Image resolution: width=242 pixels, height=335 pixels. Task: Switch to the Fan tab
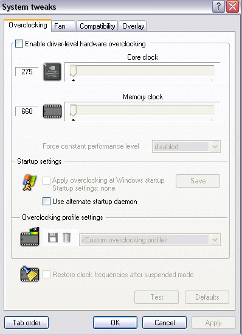pyautogui.click(x=63, y=26)
